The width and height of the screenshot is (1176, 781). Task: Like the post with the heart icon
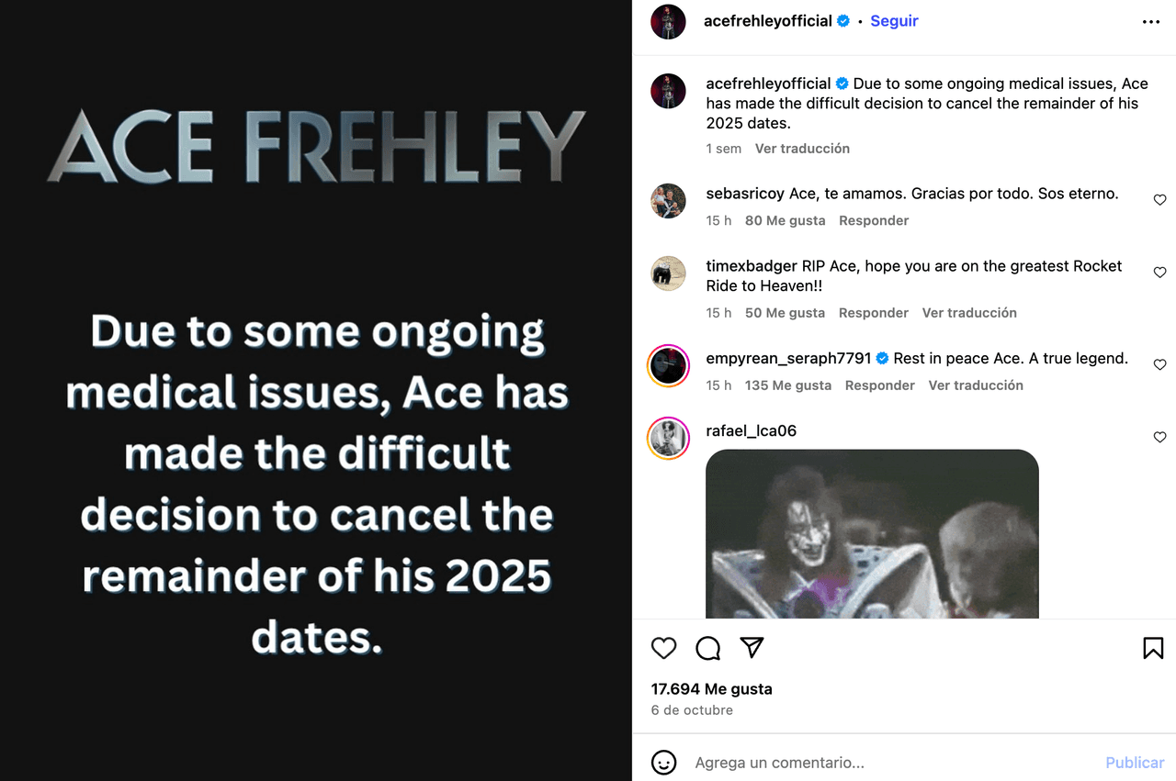(x=663, y=648)
